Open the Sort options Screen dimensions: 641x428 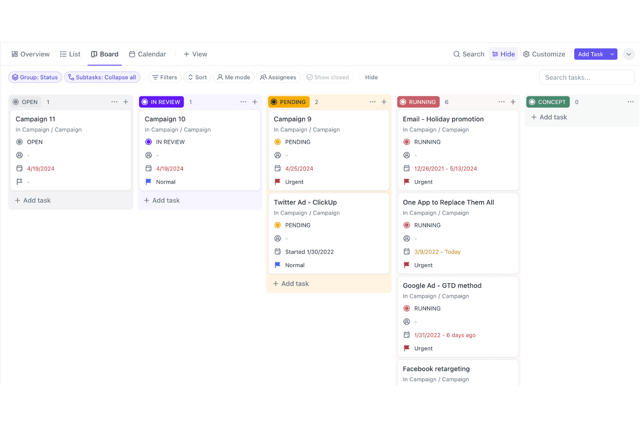coord(197,77)
